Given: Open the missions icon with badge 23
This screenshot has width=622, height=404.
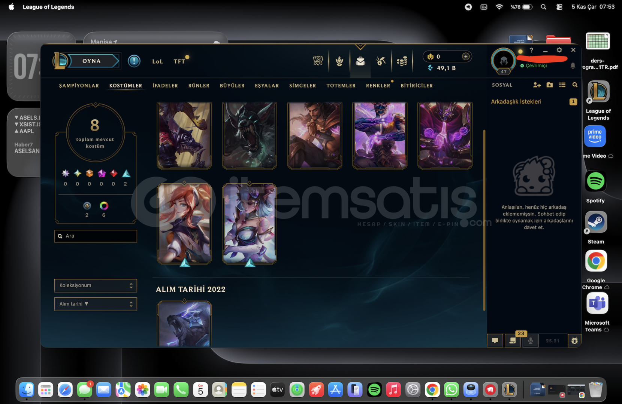Looking at the screenshot, I should (x=513, y=340).
